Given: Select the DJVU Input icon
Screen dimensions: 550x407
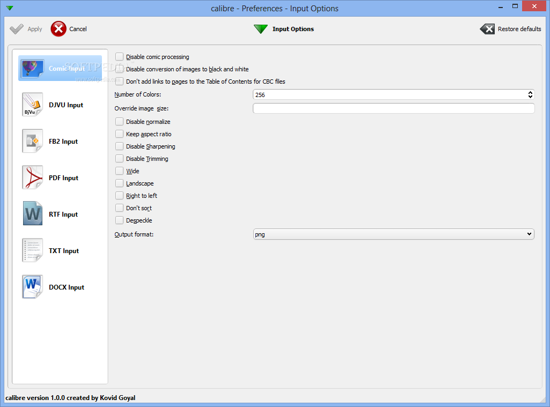Looking at the screenshot, I should (33, 105).
